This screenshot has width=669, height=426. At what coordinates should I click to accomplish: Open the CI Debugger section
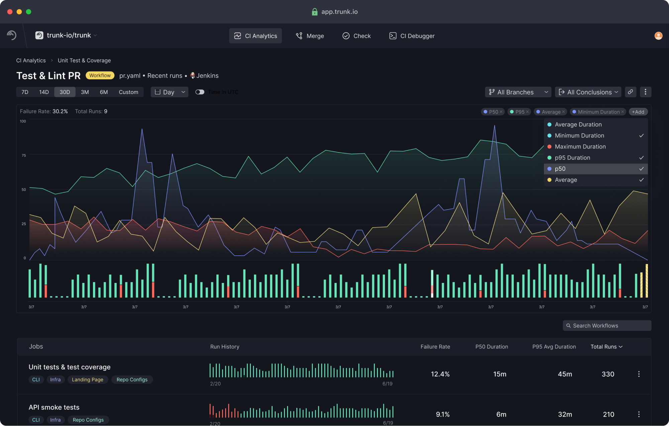click(412, 36)
